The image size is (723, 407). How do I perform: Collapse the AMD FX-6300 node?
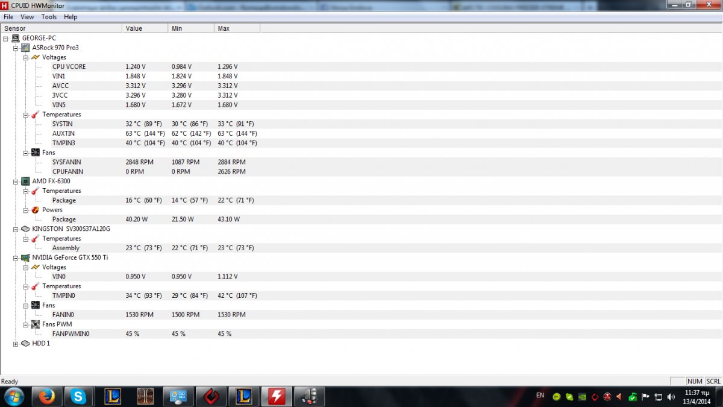[x=16, y=181]
